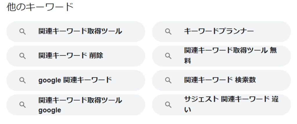297x124 pixels.
Task: Click the magnifier icon beside サジェスト 関連キーワード 違い
Action: pyautogui.click(x=168, y=105)
